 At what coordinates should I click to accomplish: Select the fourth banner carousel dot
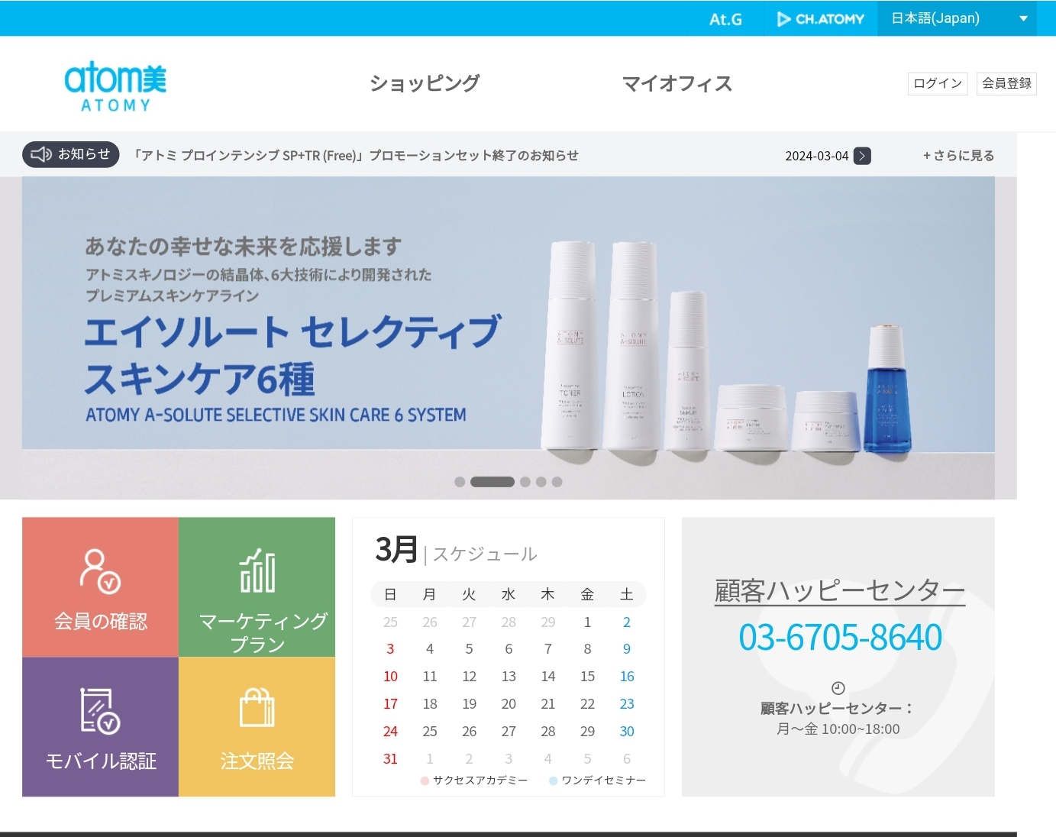point(541,482)
